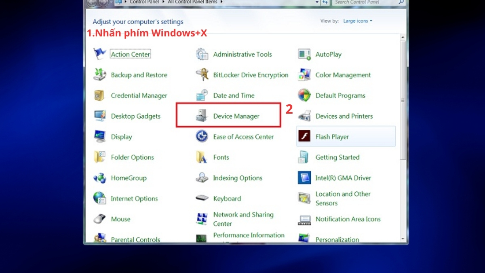The image size is (485, 273).
Task: Open the Administrative Tools link
Action: tap(242, 54)
